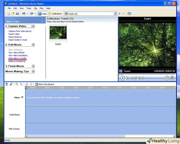This screenshot has height=144, width=180.
Task: Toggle the Collections pane button
Action: click(55, 14)
